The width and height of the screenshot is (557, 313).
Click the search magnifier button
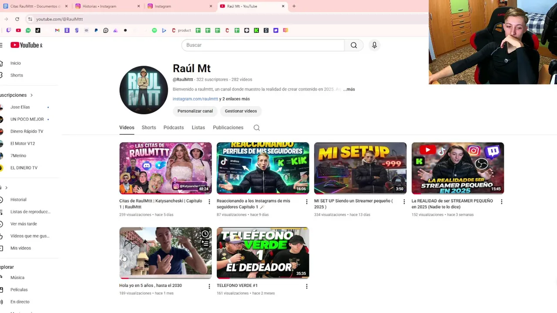tap(354, 45)
